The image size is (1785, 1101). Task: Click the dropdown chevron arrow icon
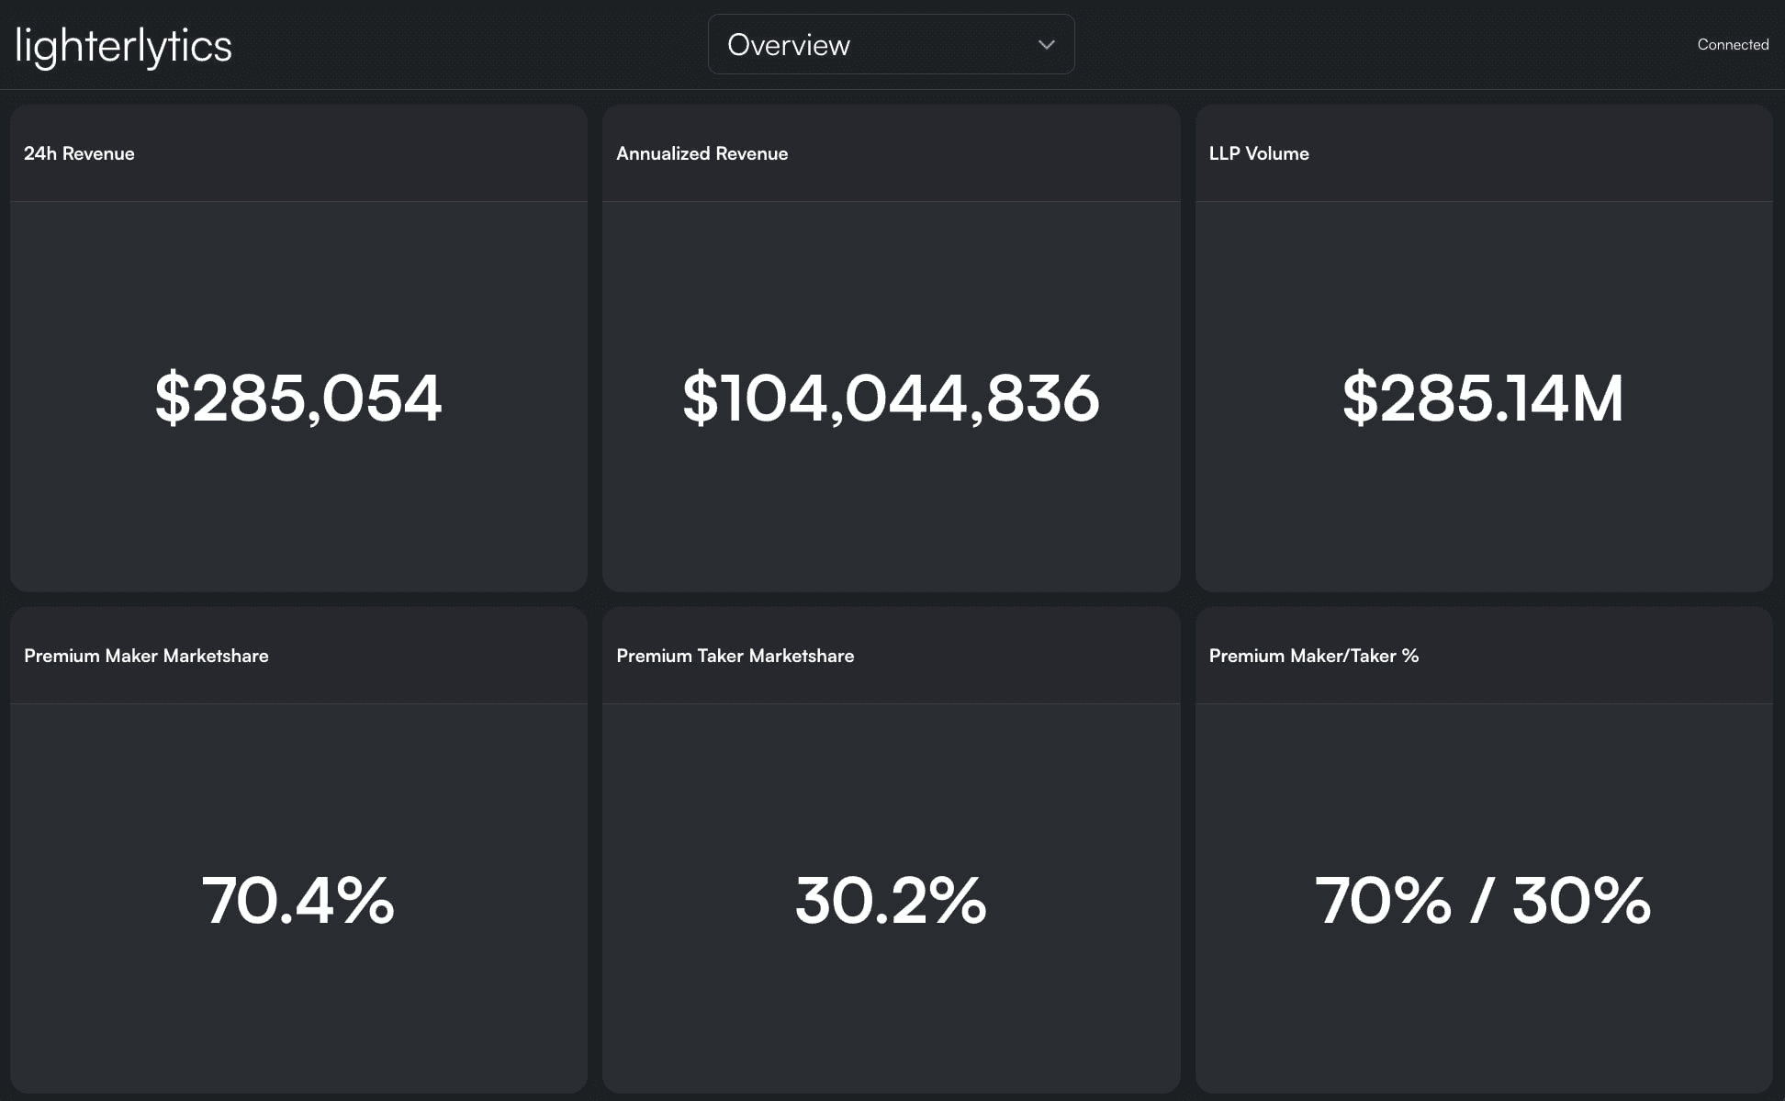[x=1046, y=44]
